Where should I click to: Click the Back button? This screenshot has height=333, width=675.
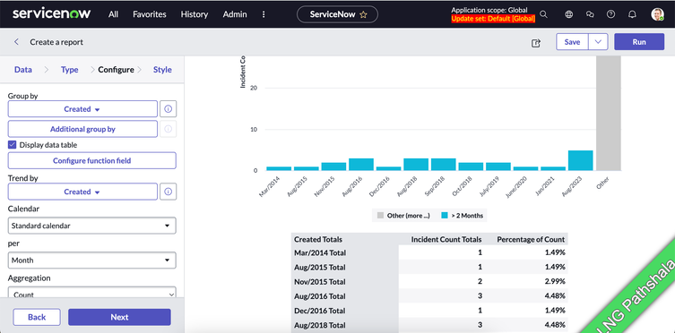click(37, 317)
